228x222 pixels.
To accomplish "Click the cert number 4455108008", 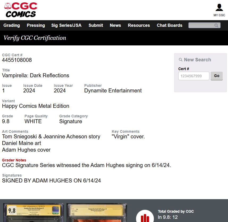I will (x=17, y=60).
